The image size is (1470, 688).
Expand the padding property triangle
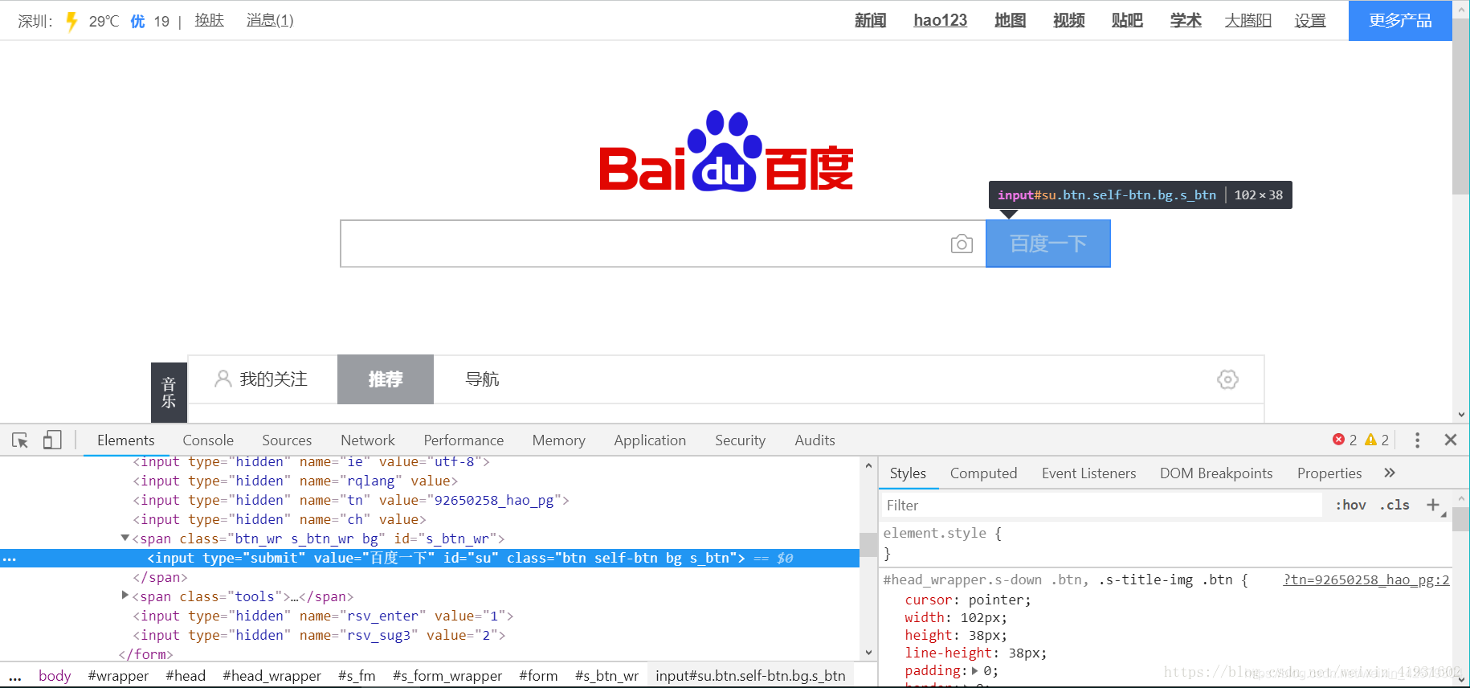975,670
